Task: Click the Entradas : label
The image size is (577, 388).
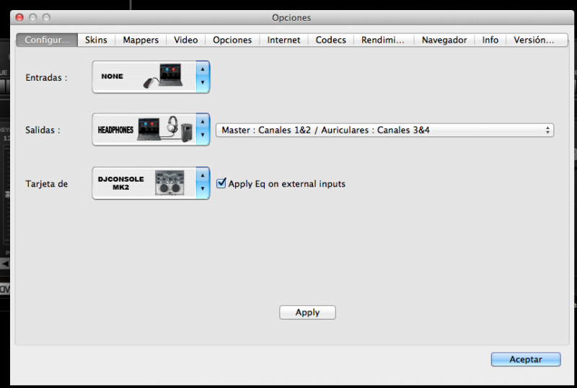Action: coord(46,78)
